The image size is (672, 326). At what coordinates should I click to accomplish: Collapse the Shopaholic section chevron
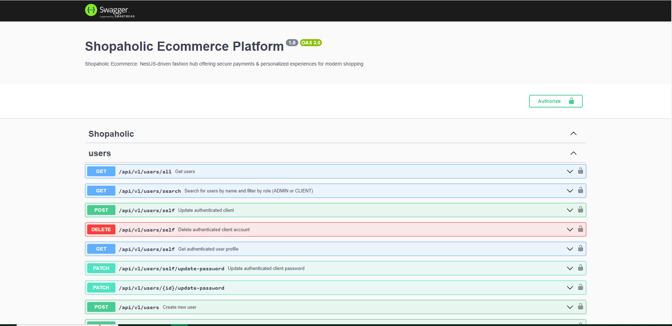pyautogui.click(x=574, y=134)
